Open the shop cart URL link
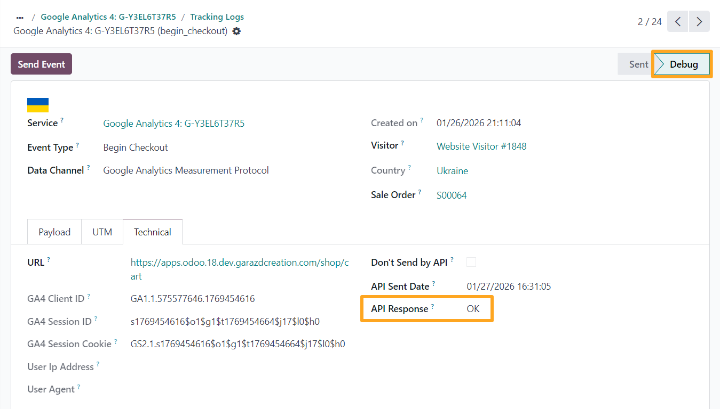Image resolution: width=720 pixels, height=409 pixels. point(240,269)
